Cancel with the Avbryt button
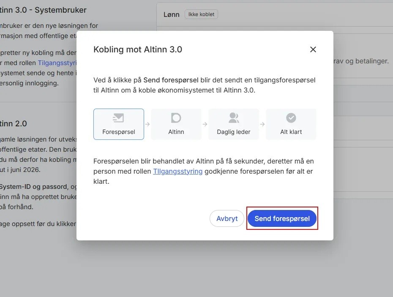This screenshot has height=297, width=393. 227,218
